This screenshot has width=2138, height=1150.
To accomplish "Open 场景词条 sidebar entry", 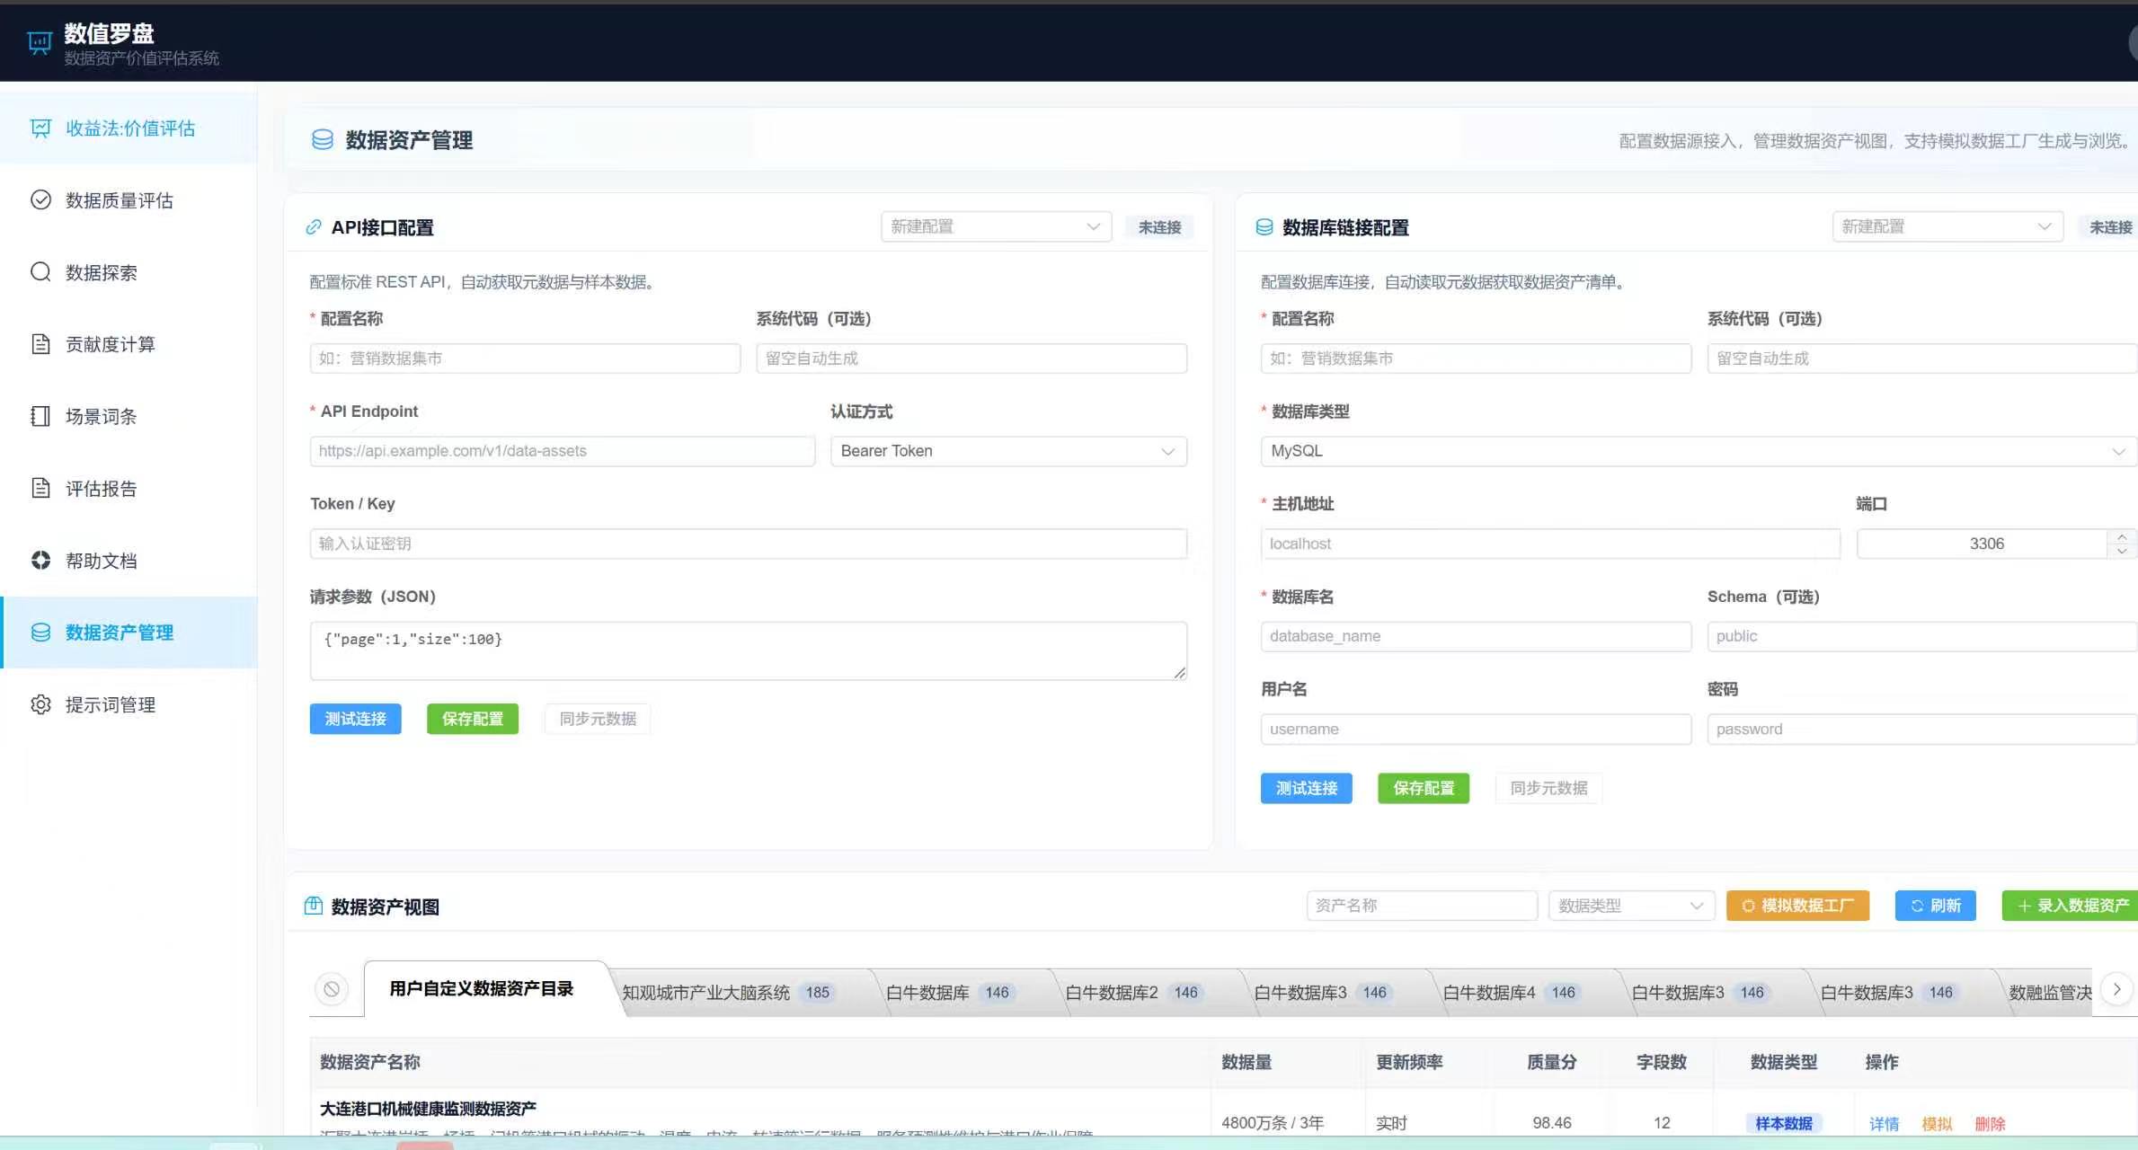I will pyautogui.click(x=129, y=416).
